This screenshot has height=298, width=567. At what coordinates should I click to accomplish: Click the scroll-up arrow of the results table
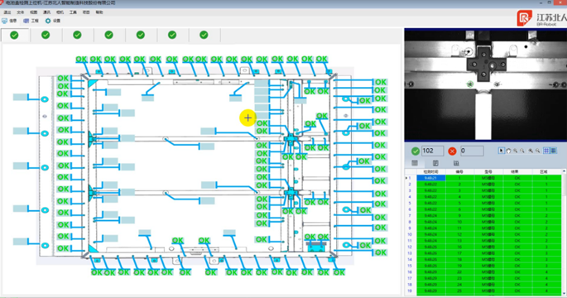565,171
